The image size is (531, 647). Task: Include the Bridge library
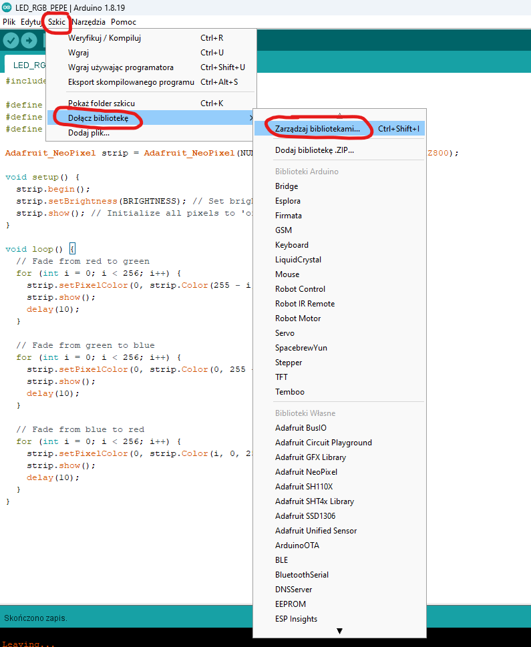click(x=339, y=186)
